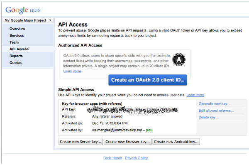Open Reports in the sidebar

click(x=16, y=56)
